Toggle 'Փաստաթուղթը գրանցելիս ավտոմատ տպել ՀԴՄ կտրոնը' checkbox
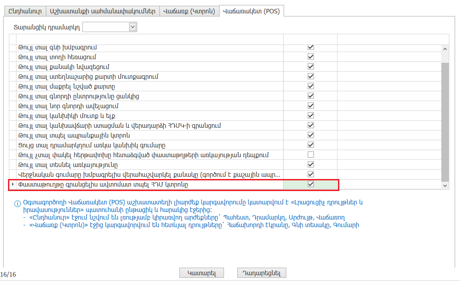Screen dimensions: 460x281 point(311,184)
